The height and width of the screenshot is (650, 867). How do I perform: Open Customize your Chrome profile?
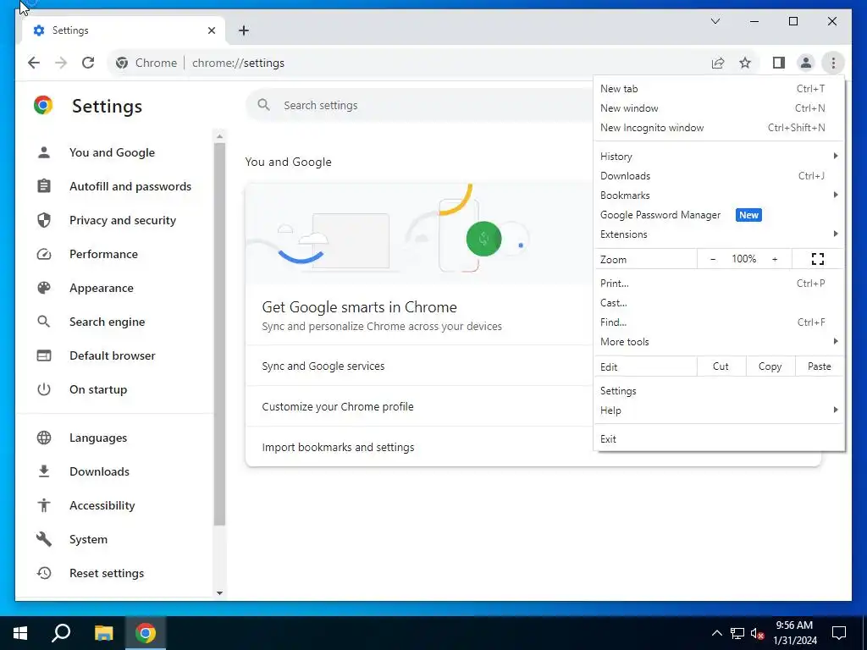[x=420, y=406]
